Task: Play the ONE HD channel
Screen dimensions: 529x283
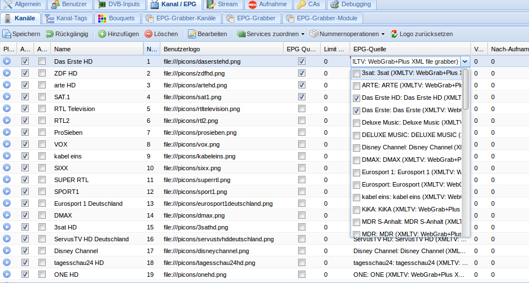Action: point(7,274)
